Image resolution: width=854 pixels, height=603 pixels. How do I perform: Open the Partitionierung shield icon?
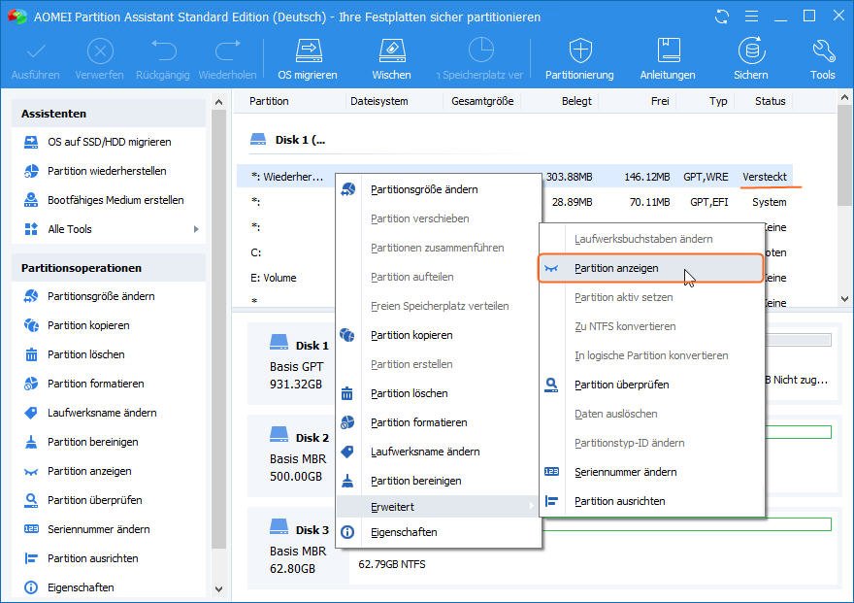580,50
